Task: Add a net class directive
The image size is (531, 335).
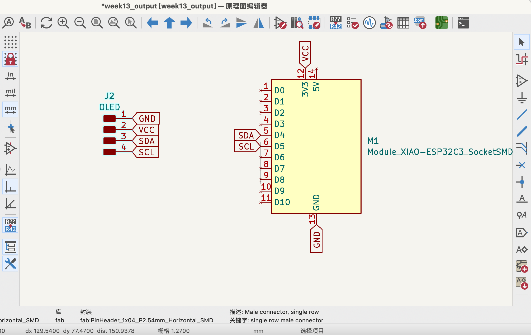Action: click(522, 216)
